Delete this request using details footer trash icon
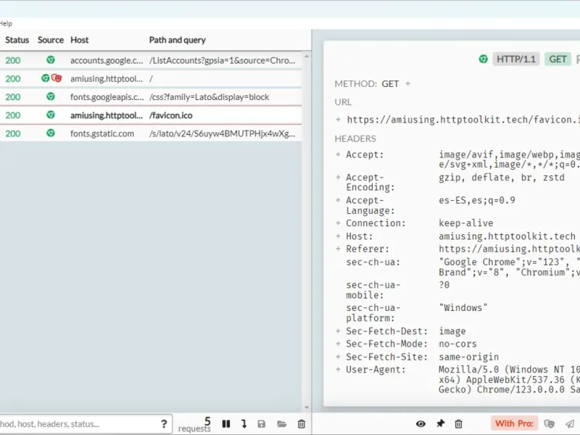This screenshot has height=435, width=580. 458,424
